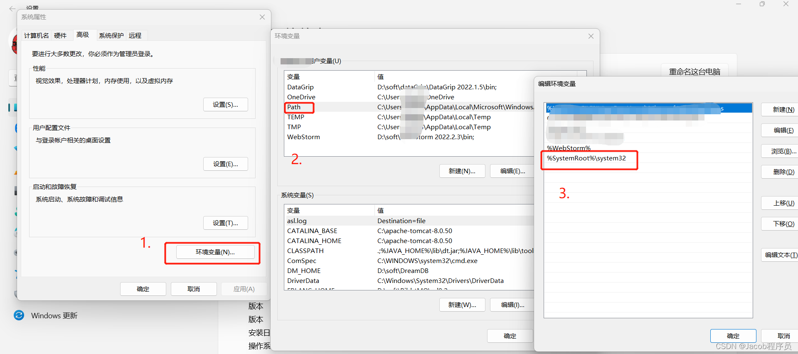Select the OneDrive user variable
Image resolution: width=798 pixels, height=354 pixels.
coord(409,97)
